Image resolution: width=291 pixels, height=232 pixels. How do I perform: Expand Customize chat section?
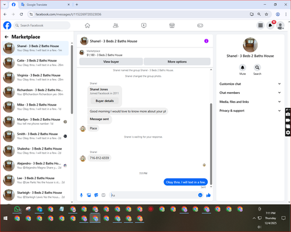pyautogui.click(x=250, y=84)
